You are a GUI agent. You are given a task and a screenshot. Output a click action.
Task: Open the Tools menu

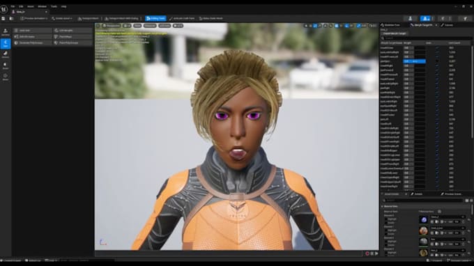54,6
